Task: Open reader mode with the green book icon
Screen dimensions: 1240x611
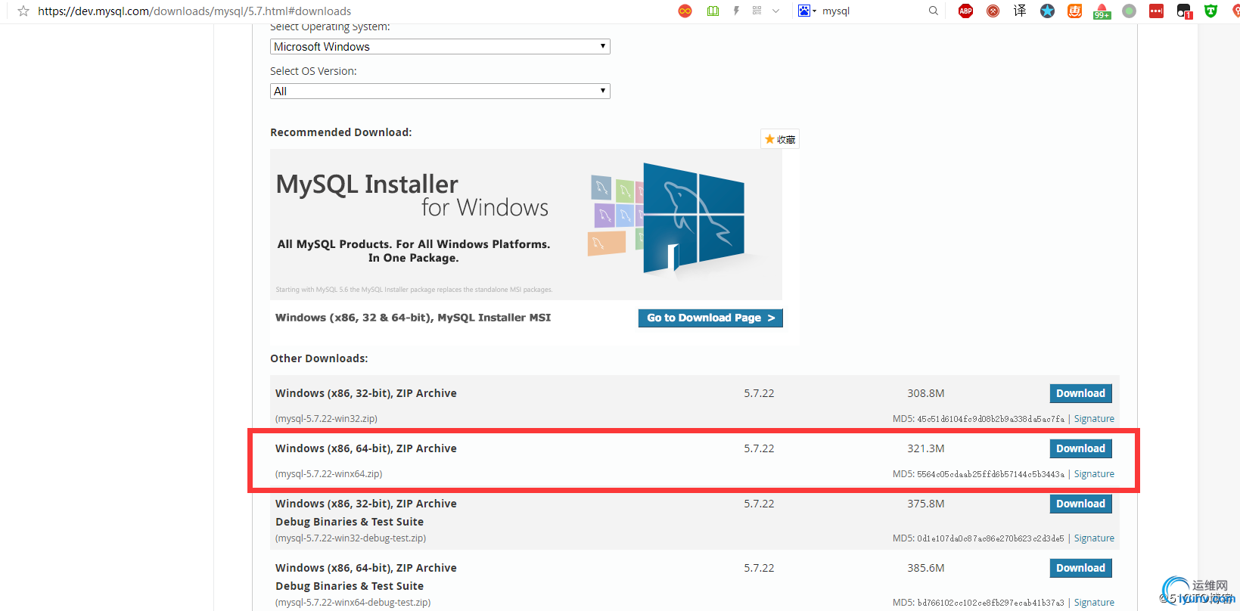Action: click(713, 11)
